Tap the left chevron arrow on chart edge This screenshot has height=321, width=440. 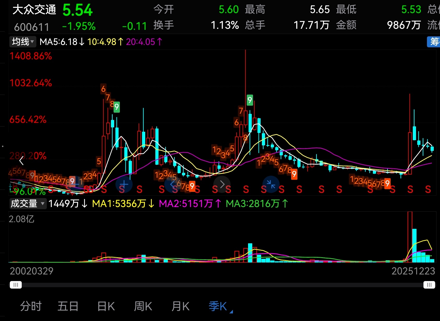click(x=21, y=161)
